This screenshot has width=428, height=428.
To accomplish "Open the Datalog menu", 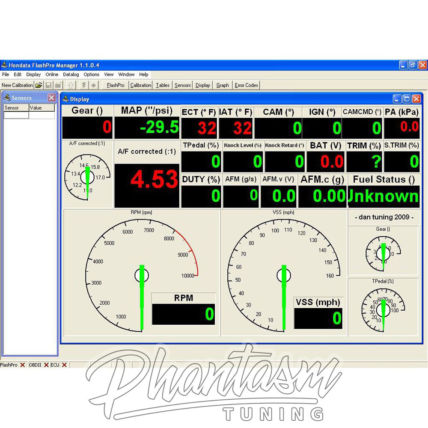I will click(71, 74).
